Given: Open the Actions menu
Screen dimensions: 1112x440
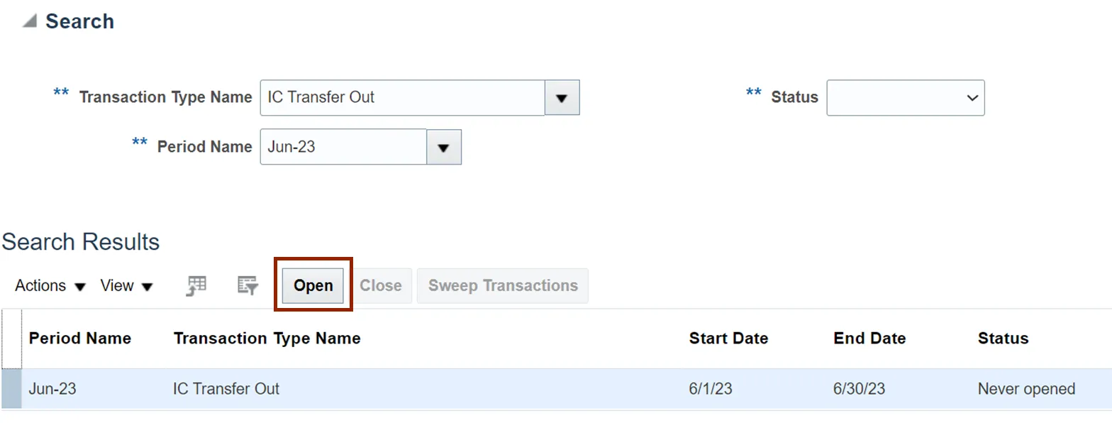Looking at the screenshot, I should (x=50, y=286).
